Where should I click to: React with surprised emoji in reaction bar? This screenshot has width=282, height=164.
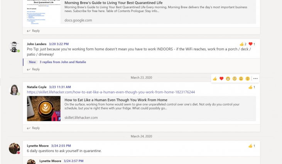(x=234, y=79)
